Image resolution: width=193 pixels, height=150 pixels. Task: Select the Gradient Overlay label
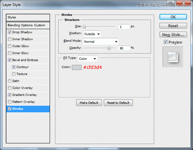[x=24, y=95]
